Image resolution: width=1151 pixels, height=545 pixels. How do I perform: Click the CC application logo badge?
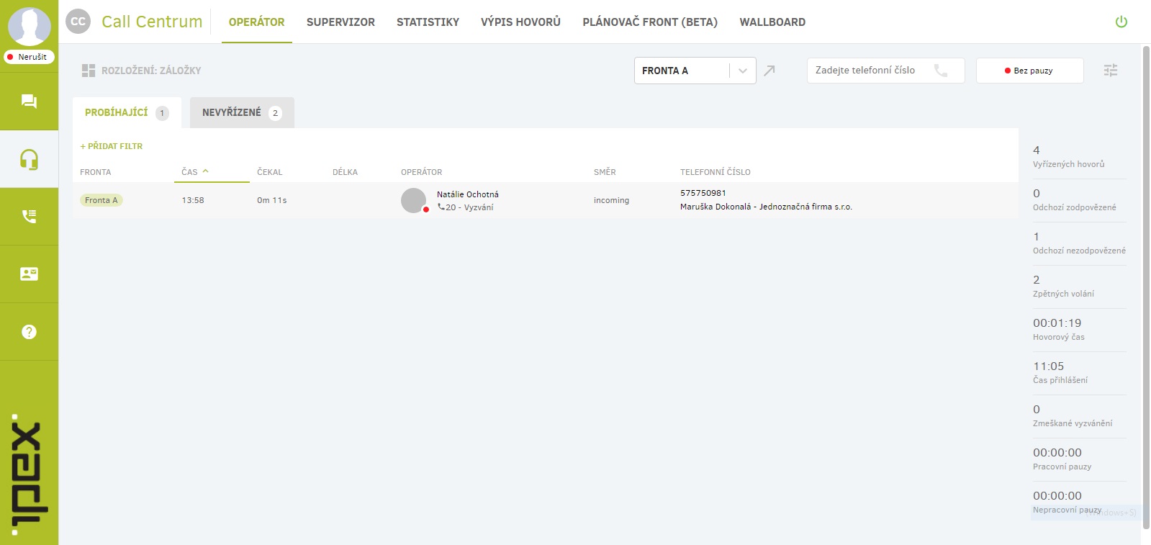pyautogui.click(x=78, y=22)
